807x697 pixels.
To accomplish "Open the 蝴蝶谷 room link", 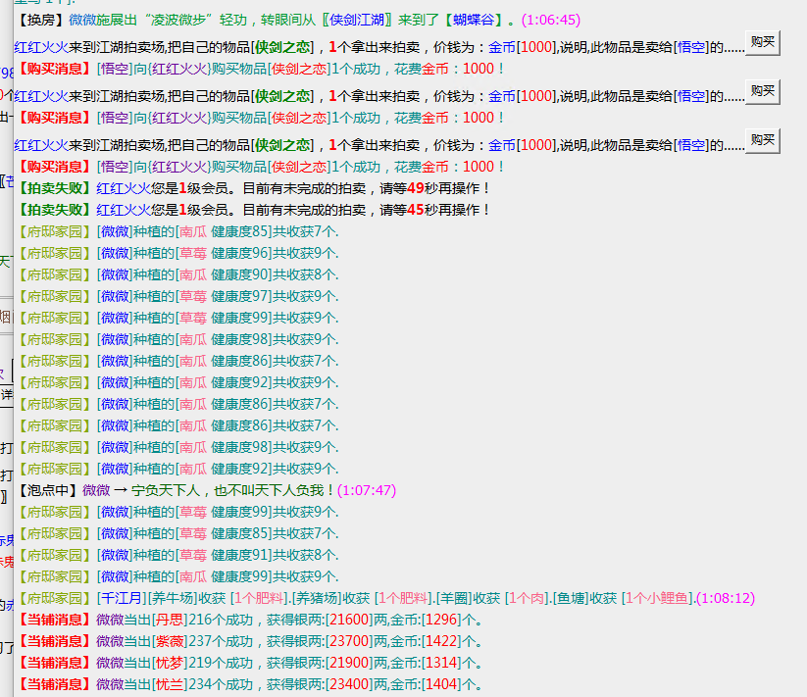I will (474, 20).
